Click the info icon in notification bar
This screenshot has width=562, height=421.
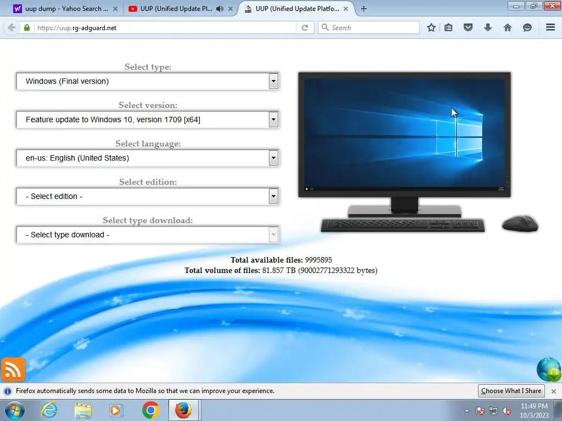click(x=8, y=391)
